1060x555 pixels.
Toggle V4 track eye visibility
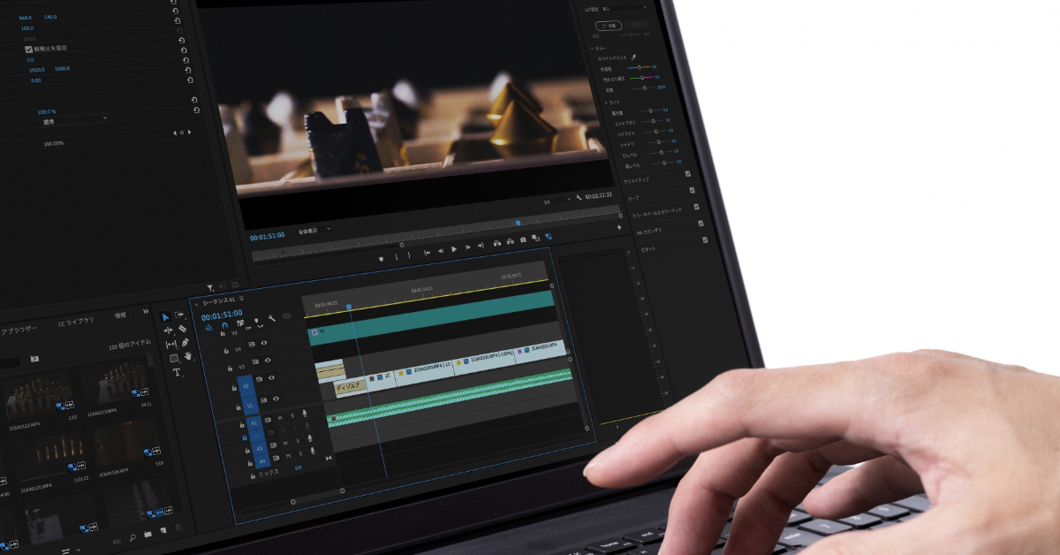[264, 343]
